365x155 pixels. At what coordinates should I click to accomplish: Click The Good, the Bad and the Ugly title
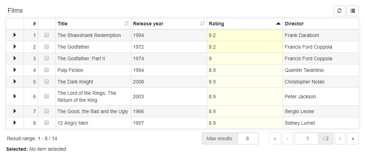tap(92, 111)
